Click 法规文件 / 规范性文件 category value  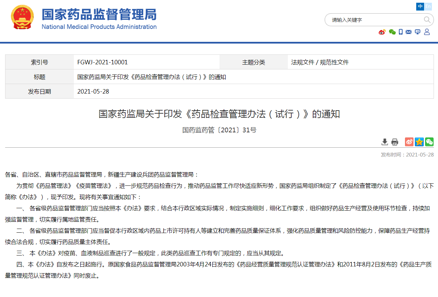pyautogui.click(x=320, y=62)
